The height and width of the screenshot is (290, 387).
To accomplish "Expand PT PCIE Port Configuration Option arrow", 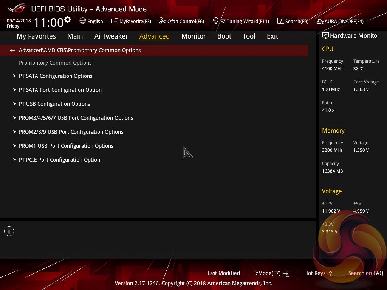I will point(14,160).
